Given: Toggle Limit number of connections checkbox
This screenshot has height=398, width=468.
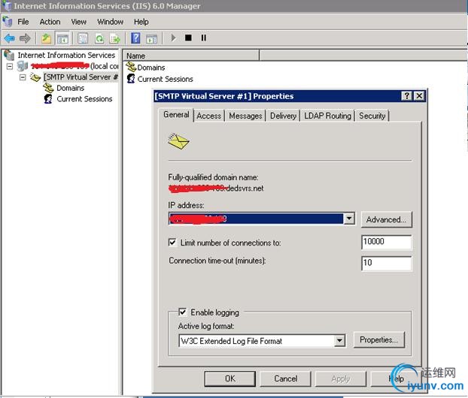Looking at the screenshot, I should pyautogui.click(x=172, y=243).
